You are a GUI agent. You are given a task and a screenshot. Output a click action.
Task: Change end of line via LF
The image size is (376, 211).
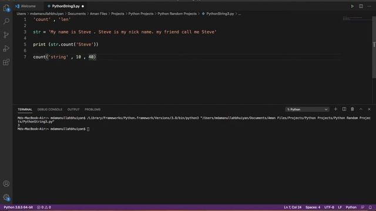click(x=340, y=207)
